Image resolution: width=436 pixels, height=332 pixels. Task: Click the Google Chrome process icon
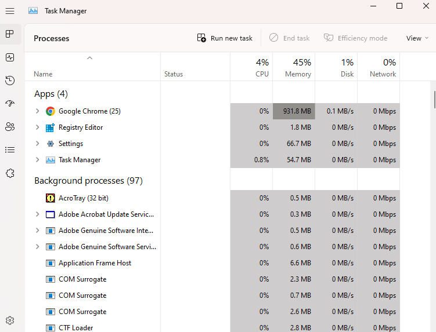click(x=51, y=111)
